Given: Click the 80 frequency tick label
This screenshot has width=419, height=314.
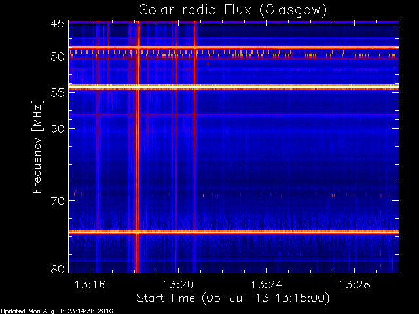Looking at the screenshot, I should [x=58, y=269].
